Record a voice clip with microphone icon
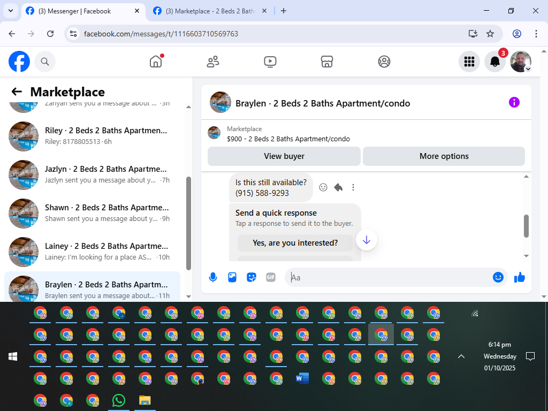This screenshot has height=411, width=548. tap(213, 278)
